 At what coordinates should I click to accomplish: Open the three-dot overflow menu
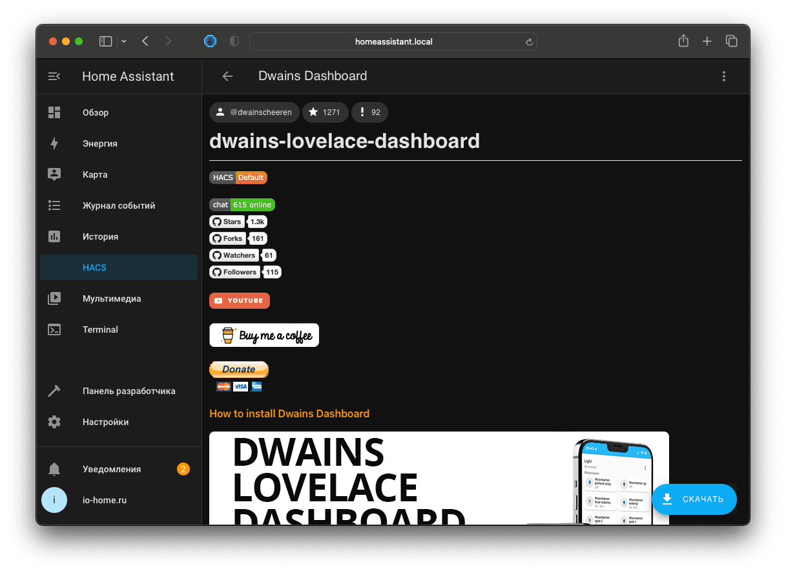[723, 76]
